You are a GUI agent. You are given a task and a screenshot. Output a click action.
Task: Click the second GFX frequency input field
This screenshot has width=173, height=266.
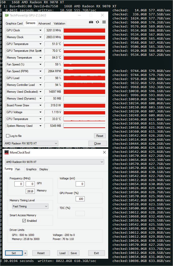30,184
